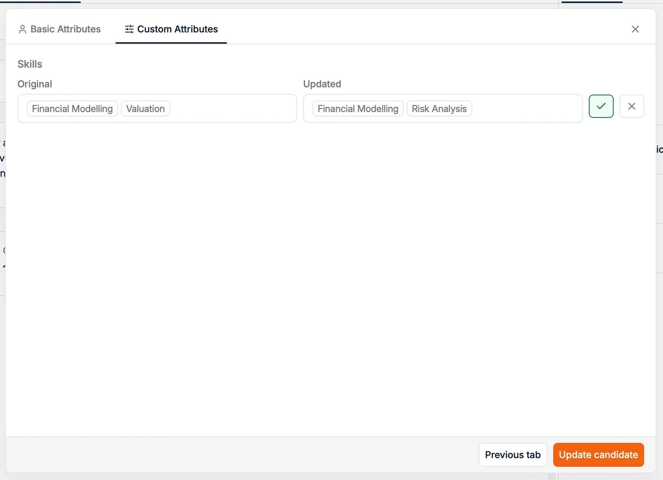The height and width of the screenshot is (480, 663).
Task: Click the Skills section heading
Action: tap(30, 64)
